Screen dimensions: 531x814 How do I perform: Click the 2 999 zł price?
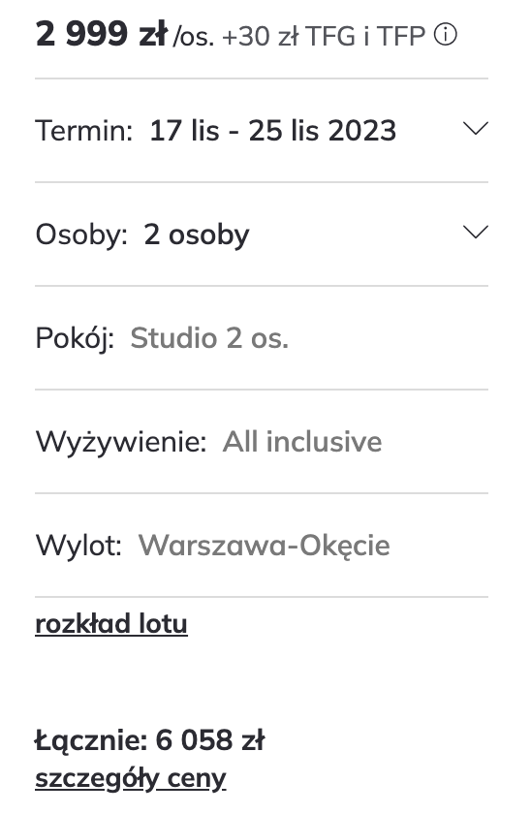[x=101, y=34]
